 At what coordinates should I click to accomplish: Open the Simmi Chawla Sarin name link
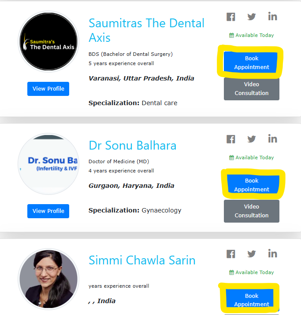click(142, 260)
